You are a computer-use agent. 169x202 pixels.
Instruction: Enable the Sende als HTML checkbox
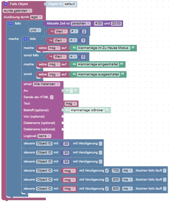point(52,97)
